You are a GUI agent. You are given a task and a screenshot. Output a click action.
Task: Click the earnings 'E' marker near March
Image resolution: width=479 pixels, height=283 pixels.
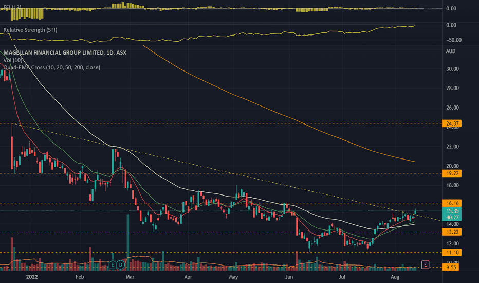[113, 264]
